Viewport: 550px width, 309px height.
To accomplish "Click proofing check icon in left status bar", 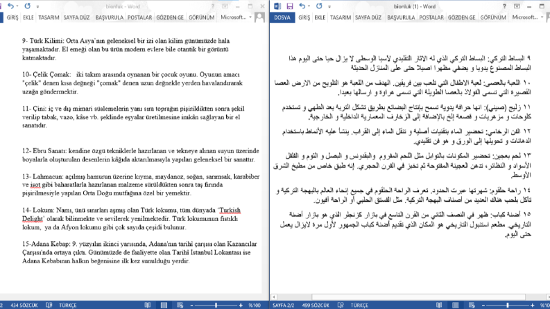I will pos(49,305).
